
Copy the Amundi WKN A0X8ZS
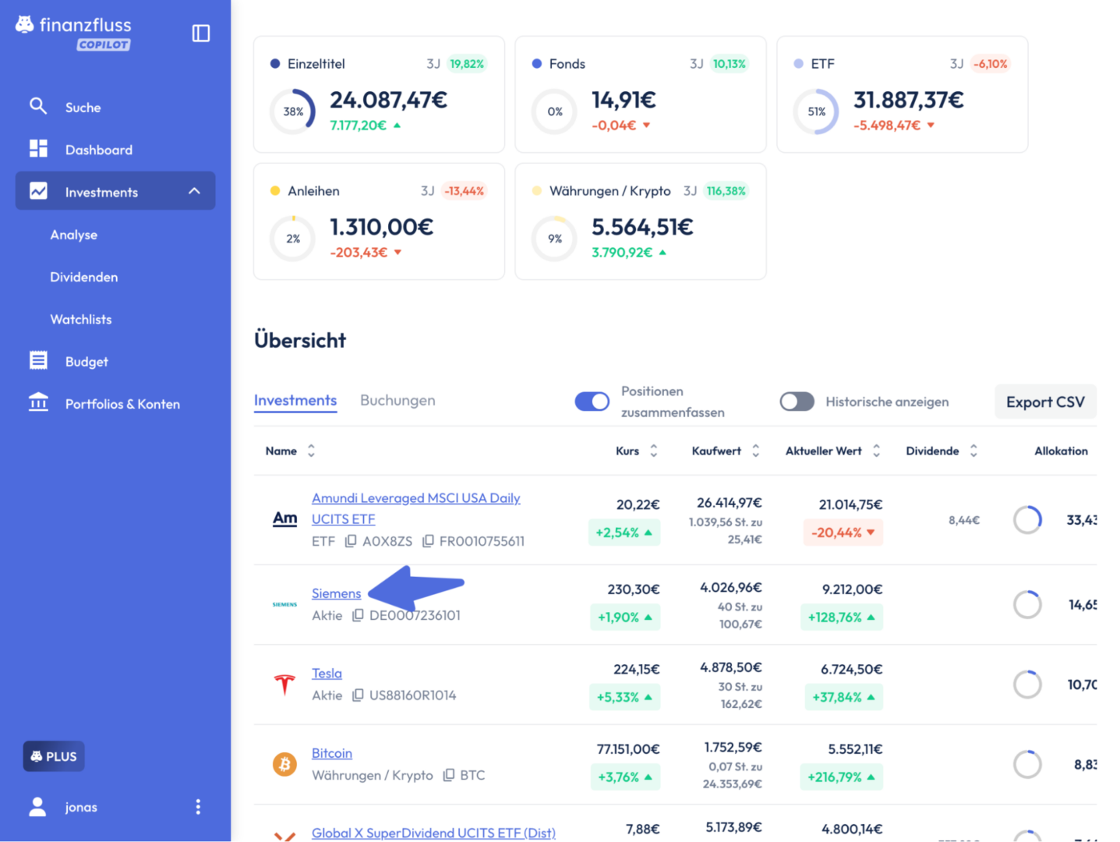pyautogui.click(x=351, y=541)
